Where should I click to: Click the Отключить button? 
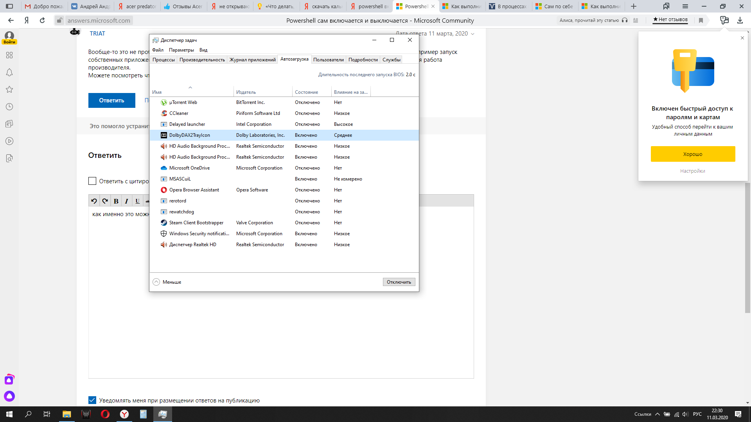(399, 282)
